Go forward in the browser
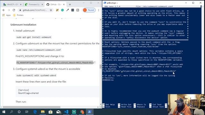This screenshot has width=205, height=115. pyautogui.click(x=9, y=10)
